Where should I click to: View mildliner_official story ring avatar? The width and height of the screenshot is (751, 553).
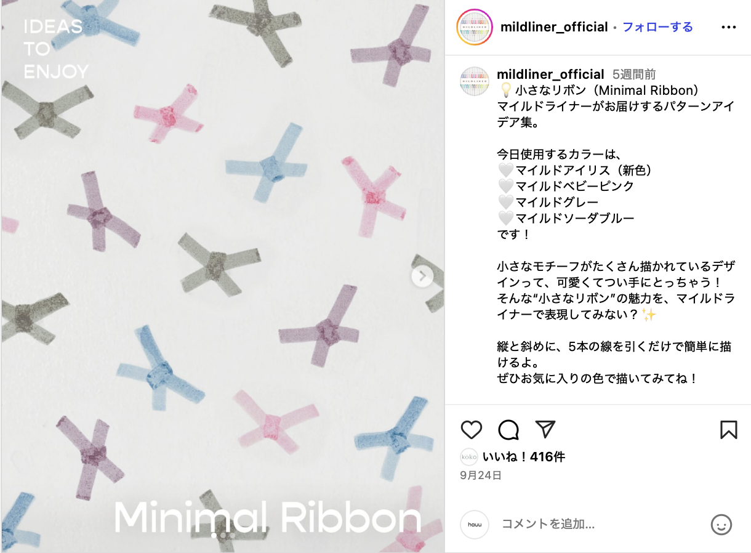tap(475, 28)
